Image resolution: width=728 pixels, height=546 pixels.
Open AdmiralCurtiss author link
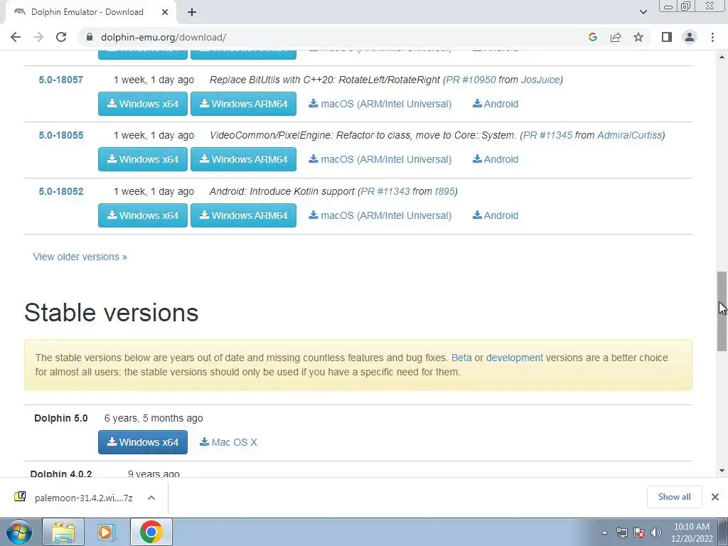pyautogui.click(x=630, y=136)
